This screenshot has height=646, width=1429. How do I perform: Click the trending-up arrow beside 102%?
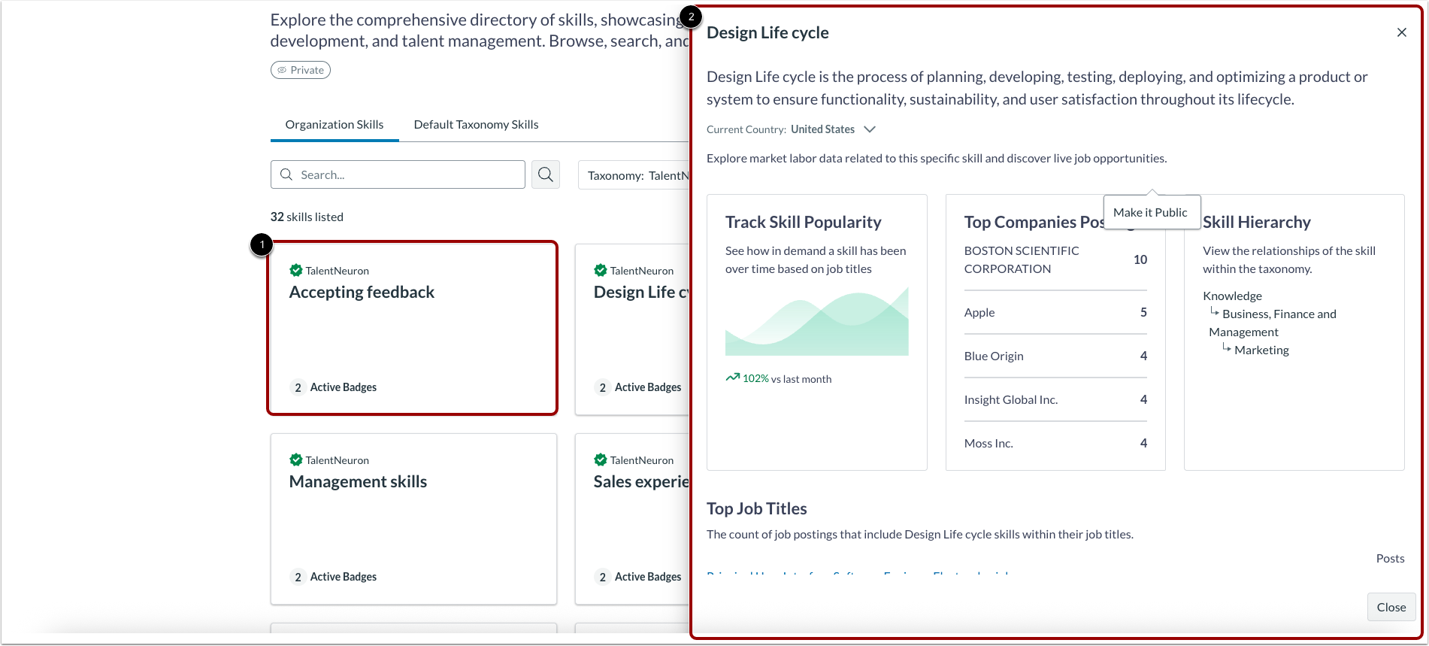tap(732, 378)
